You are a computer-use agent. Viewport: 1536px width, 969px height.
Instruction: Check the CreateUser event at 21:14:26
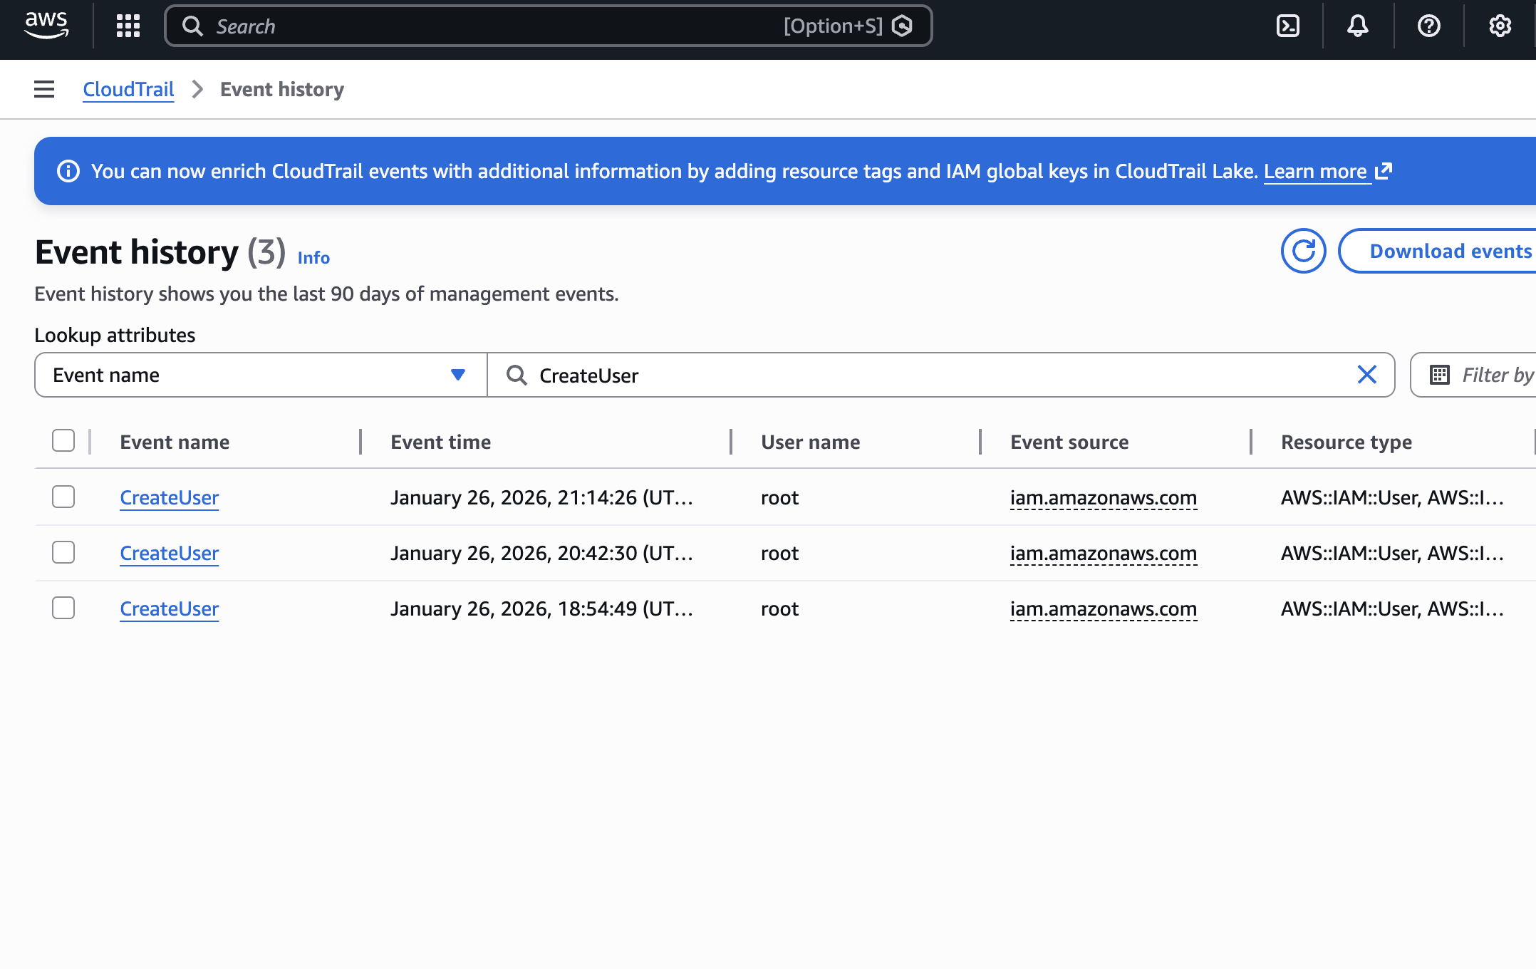tap(63, 497)
